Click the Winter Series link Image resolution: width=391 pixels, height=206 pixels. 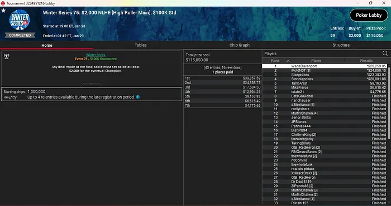[96, 55]
